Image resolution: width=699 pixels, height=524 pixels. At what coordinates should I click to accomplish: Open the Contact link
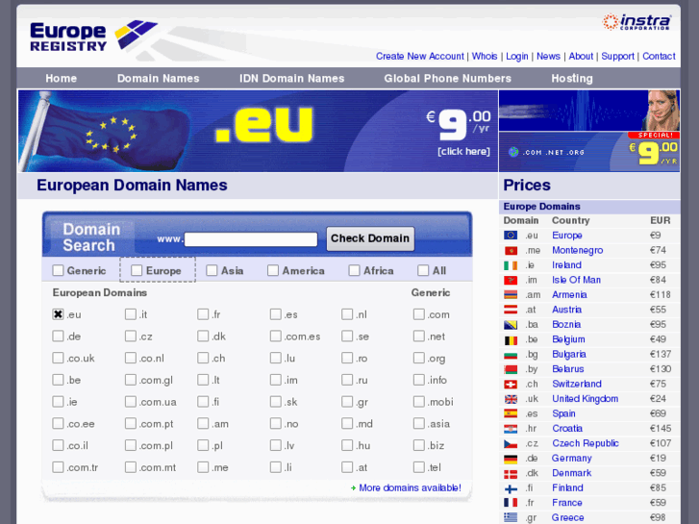click(x=659, y=56)
